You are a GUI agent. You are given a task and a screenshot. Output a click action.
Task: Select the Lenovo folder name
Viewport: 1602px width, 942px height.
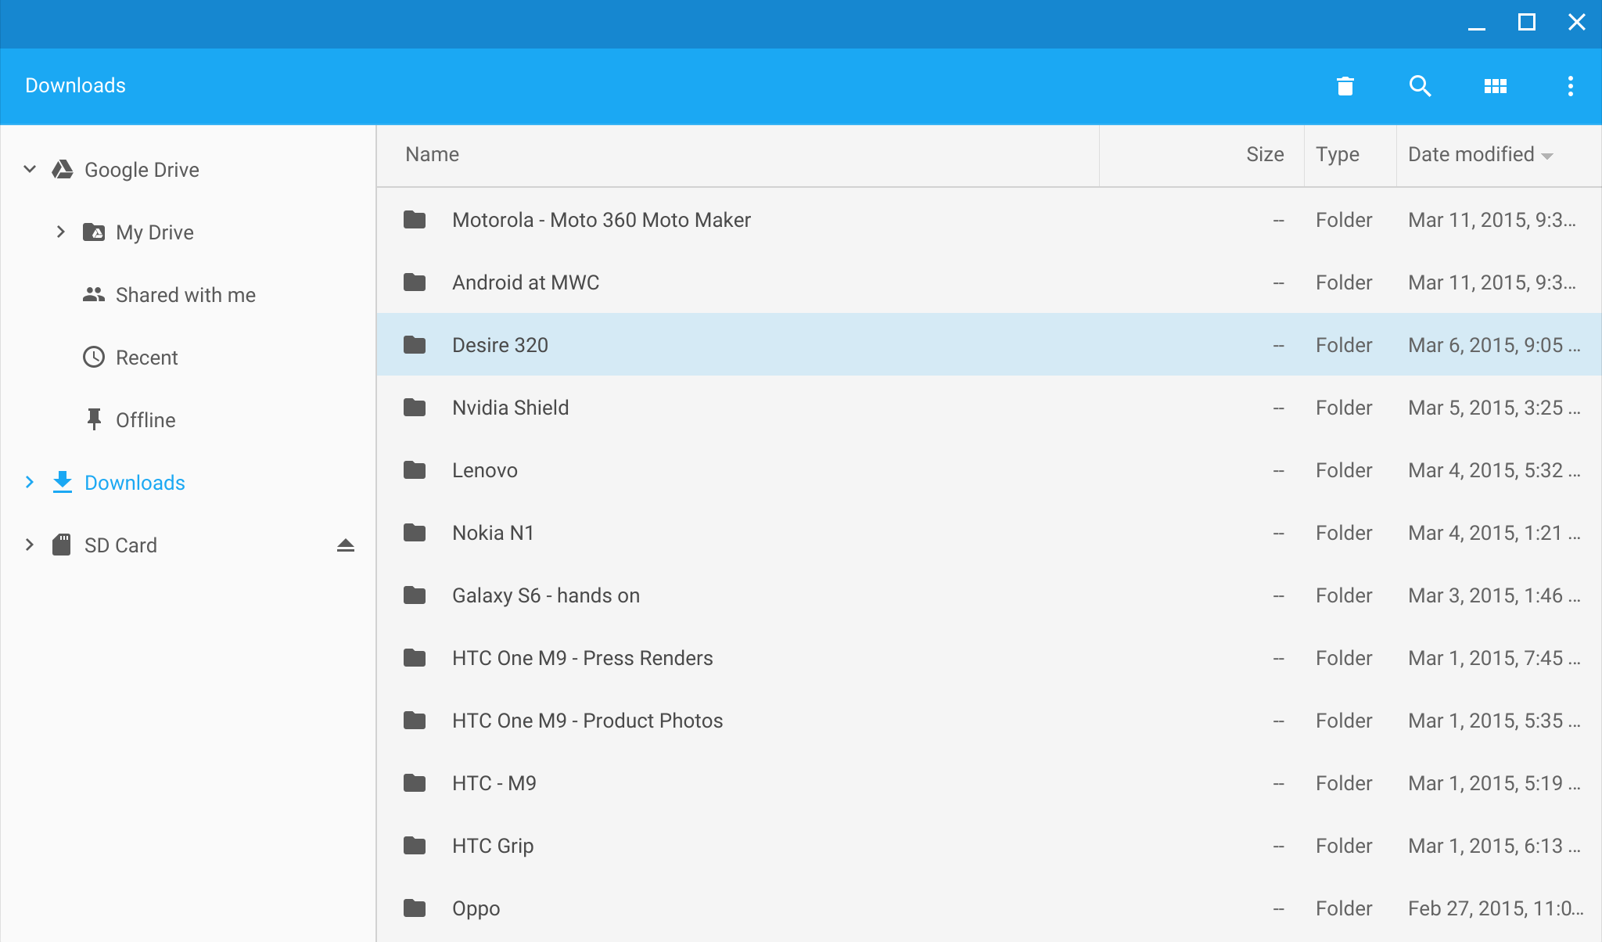click(485, 470)
